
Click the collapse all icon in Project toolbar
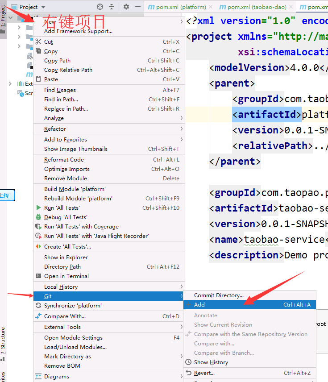click(x=112, y=7)
